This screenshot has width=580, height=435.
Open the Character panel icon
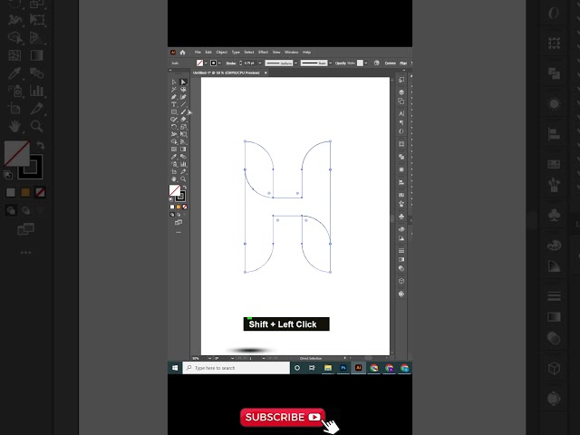point(401,113)
